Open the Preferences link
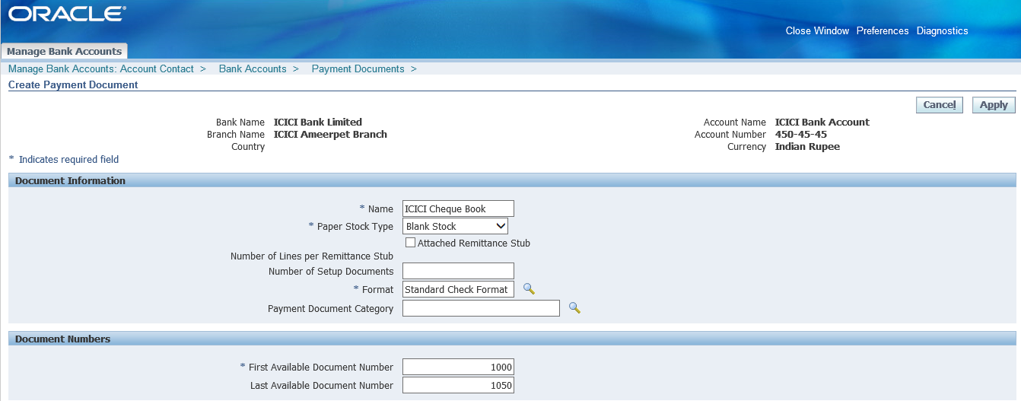1021x401 pixels. [x=883, y=31]
